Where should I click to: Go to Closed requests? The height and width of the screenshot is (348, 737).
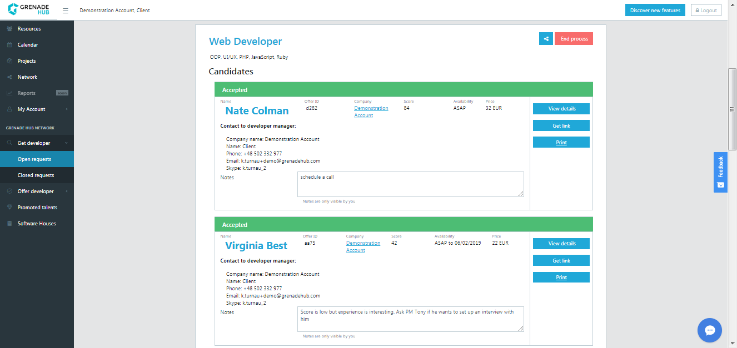(x=37, y=175)
